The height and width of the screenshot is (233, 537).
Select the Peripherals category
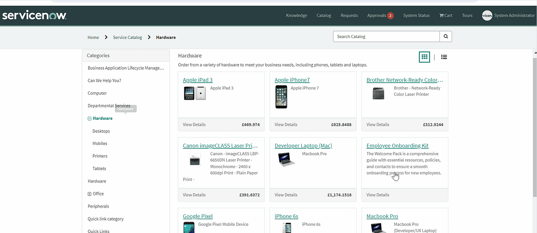click(x=98, y=206)
